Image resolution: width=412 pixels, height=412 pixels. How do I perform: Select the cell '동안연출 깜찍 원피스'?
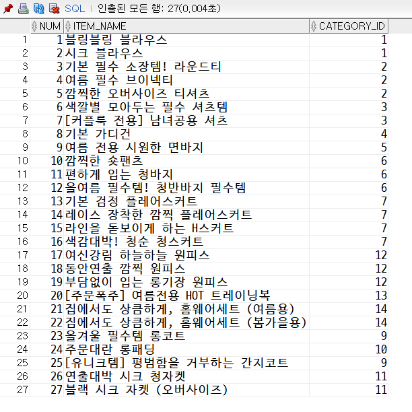(186, 269)
